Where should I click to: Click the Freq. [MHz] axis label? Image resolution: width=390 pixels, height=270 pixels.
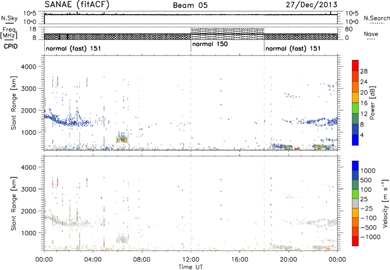9,33
